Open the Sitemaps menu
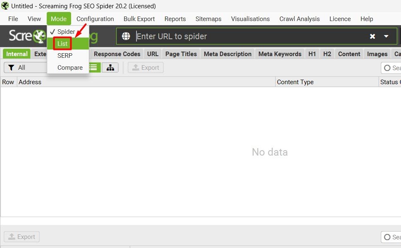Viewport: 401px width, 248px height. (208, 19)
